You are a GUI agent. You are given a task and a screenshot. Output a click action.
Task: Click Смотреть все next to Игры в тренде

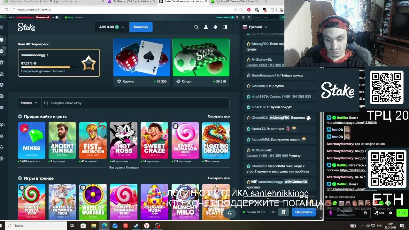(219, 178)
